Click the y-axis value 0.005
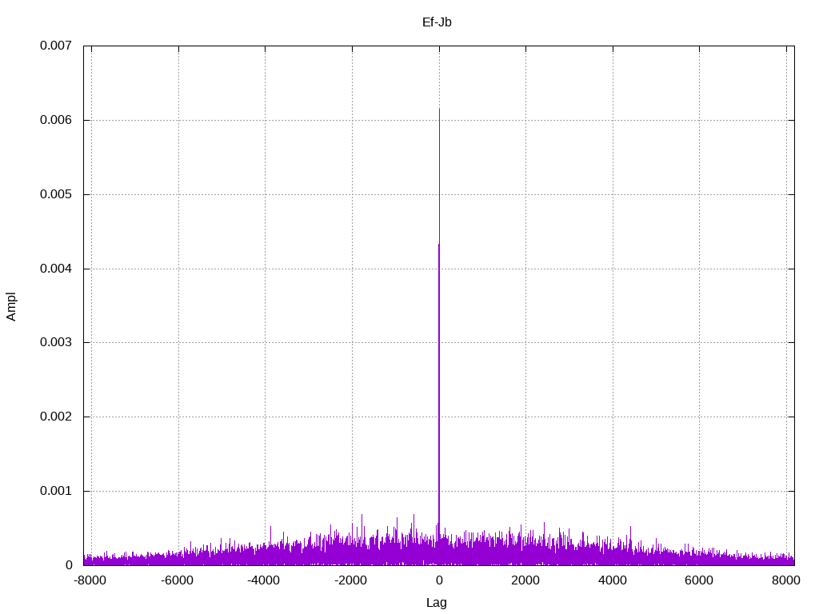The height and width of the screenshot is (614, 819). (x=56, y=195)
